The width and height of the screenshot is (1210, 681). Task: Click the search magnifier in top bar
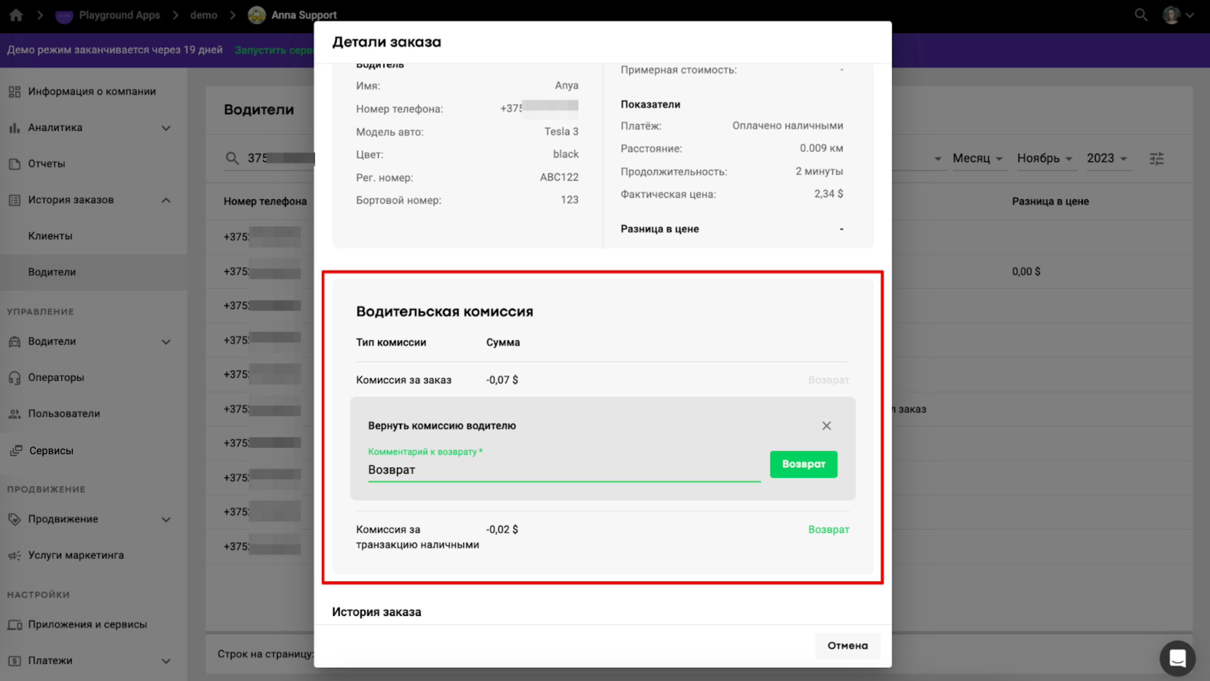click(1141, 15)
